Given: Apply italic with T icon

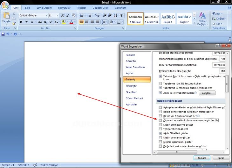Looking at the screenshot, I should (x=26, y=22).
